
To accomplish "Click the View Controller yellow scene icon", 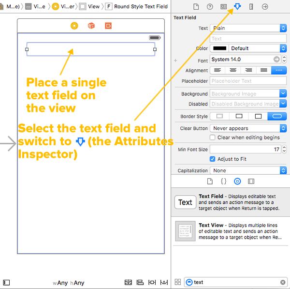I will click(x=74, y=26).
